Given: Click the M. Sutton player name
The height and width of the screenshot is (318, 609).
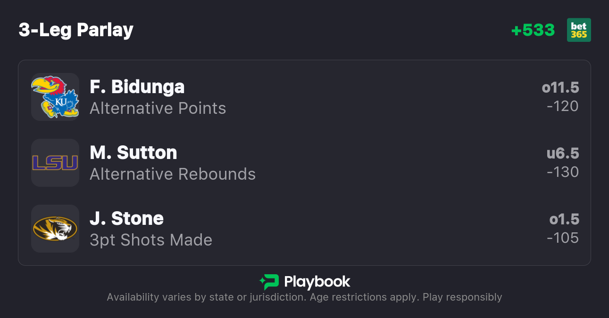Looking at the screenshot, I should (133, 152).
